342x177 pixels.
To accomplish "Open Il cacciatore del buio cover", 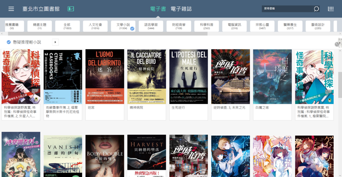I will click(147, 76).
